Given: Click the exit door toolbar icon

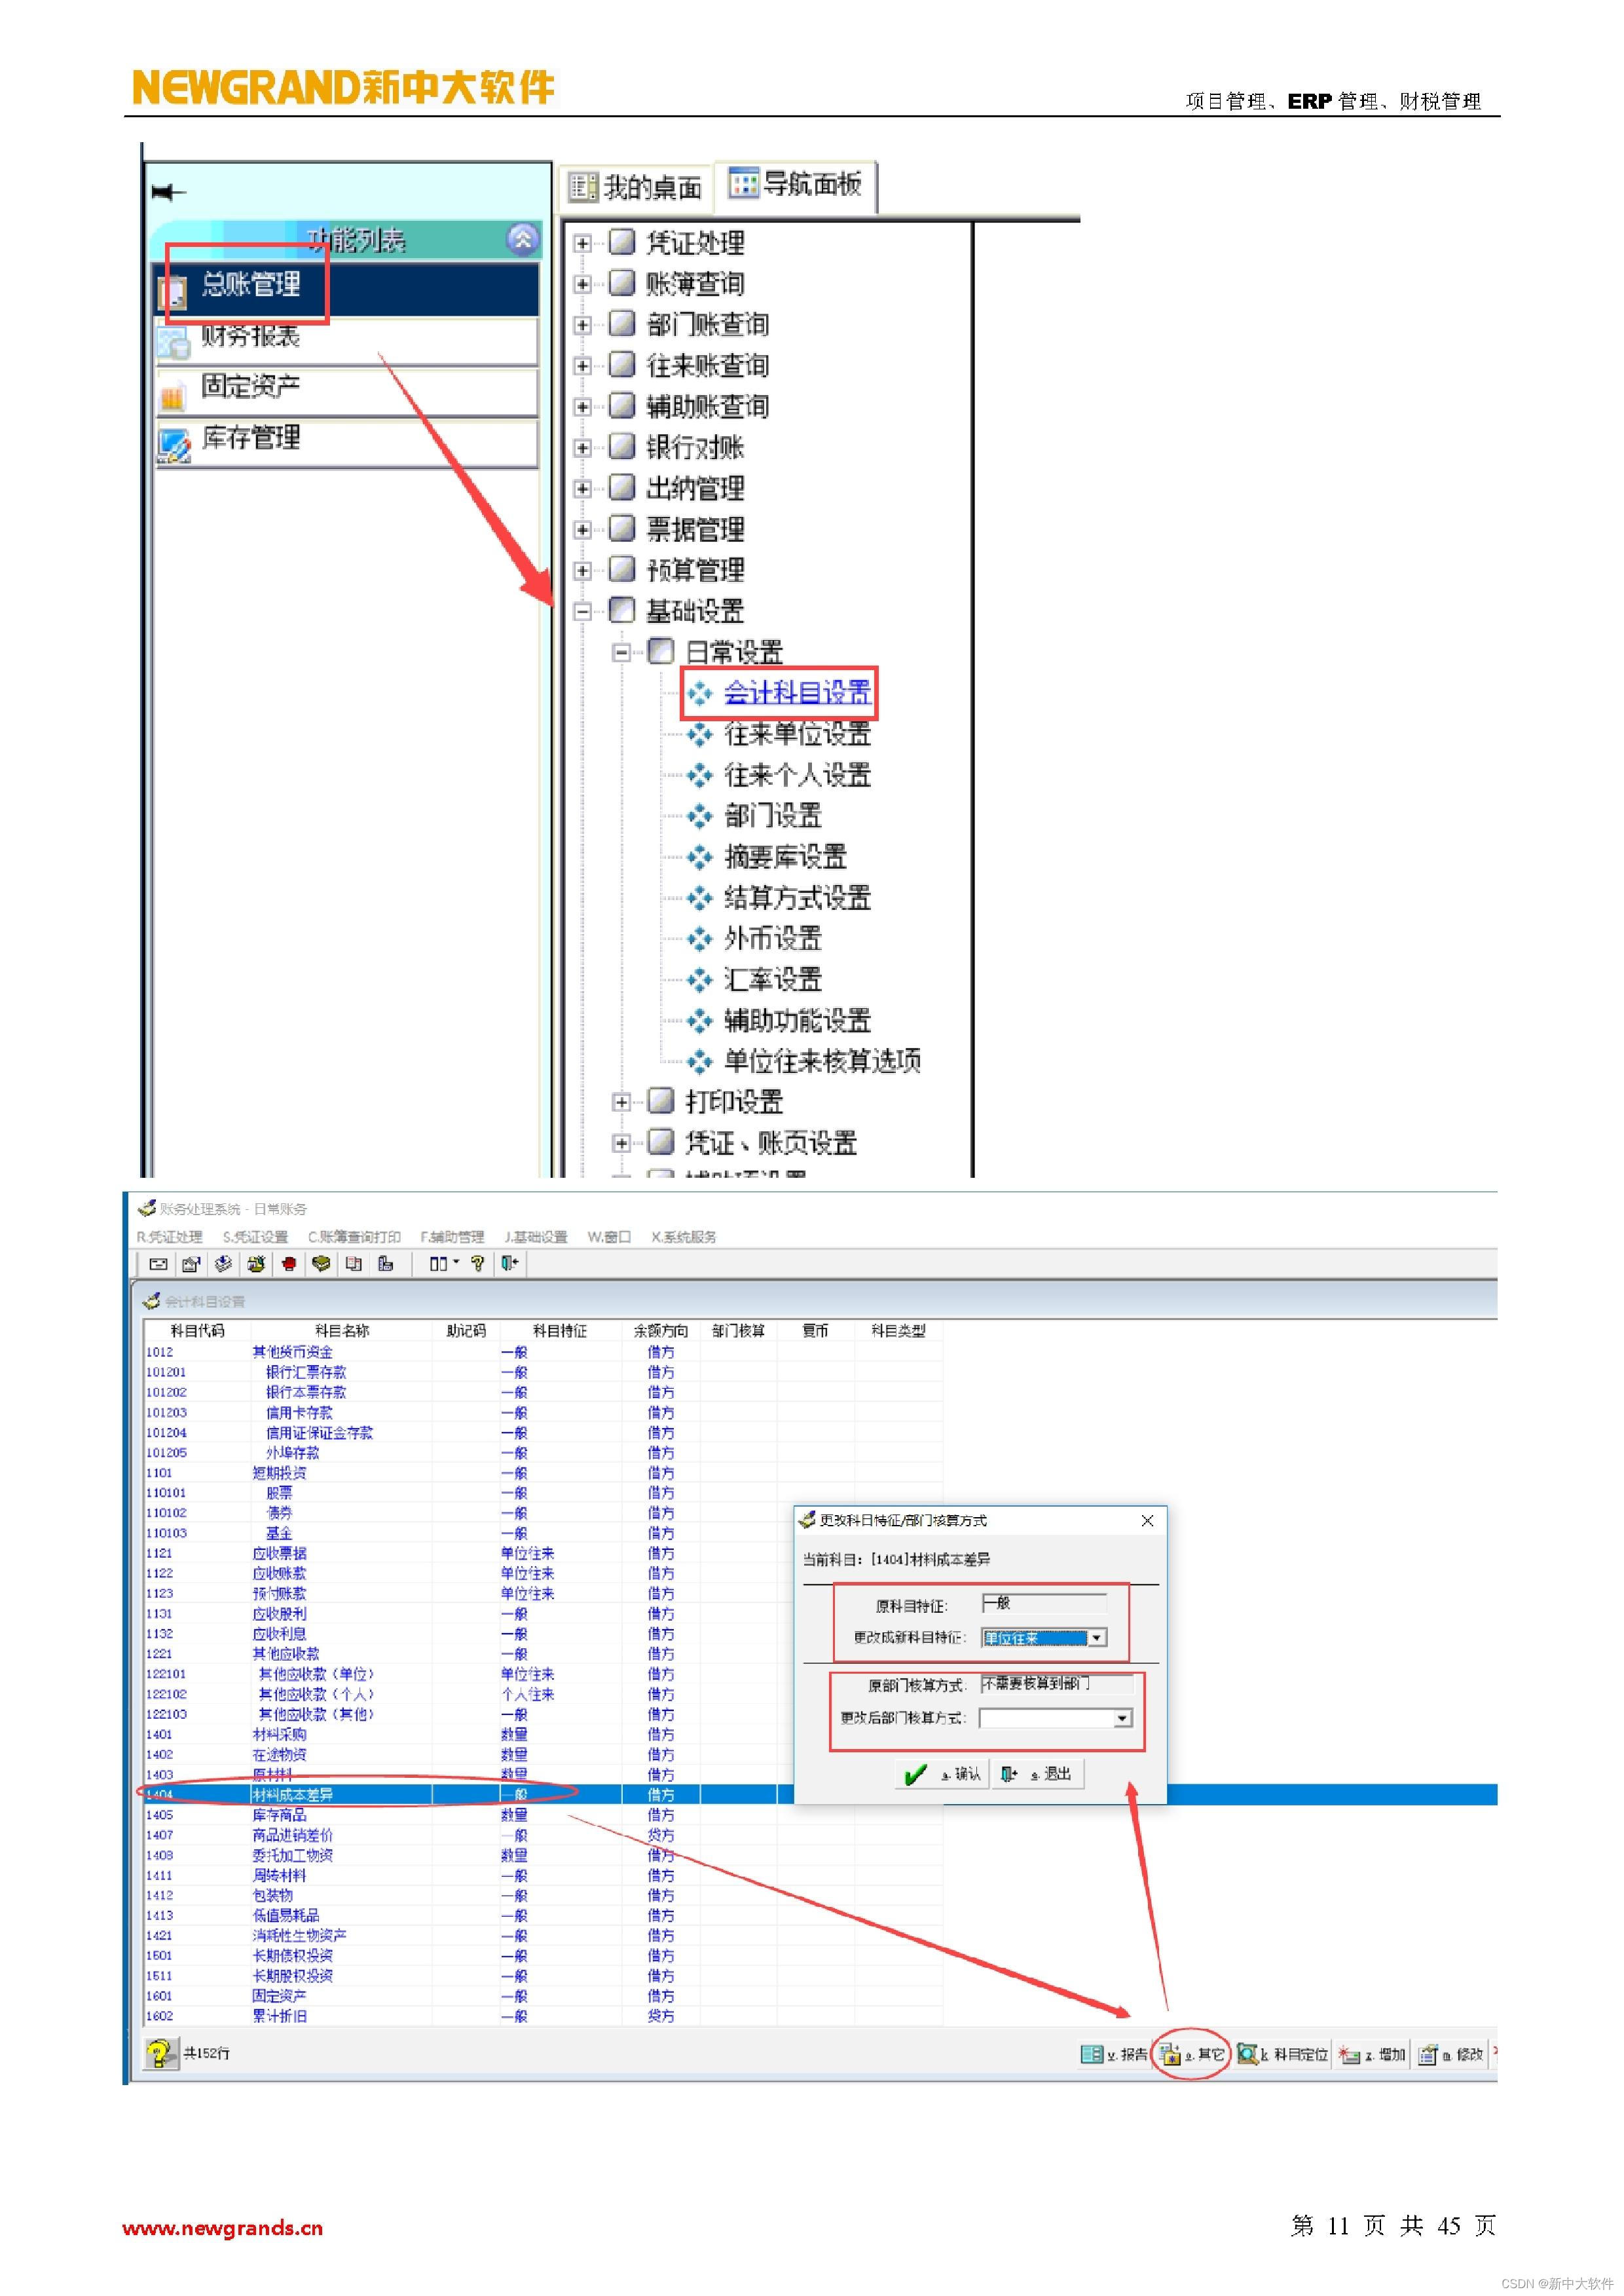Looking at the screenshot, I should tap(509, 1264).
